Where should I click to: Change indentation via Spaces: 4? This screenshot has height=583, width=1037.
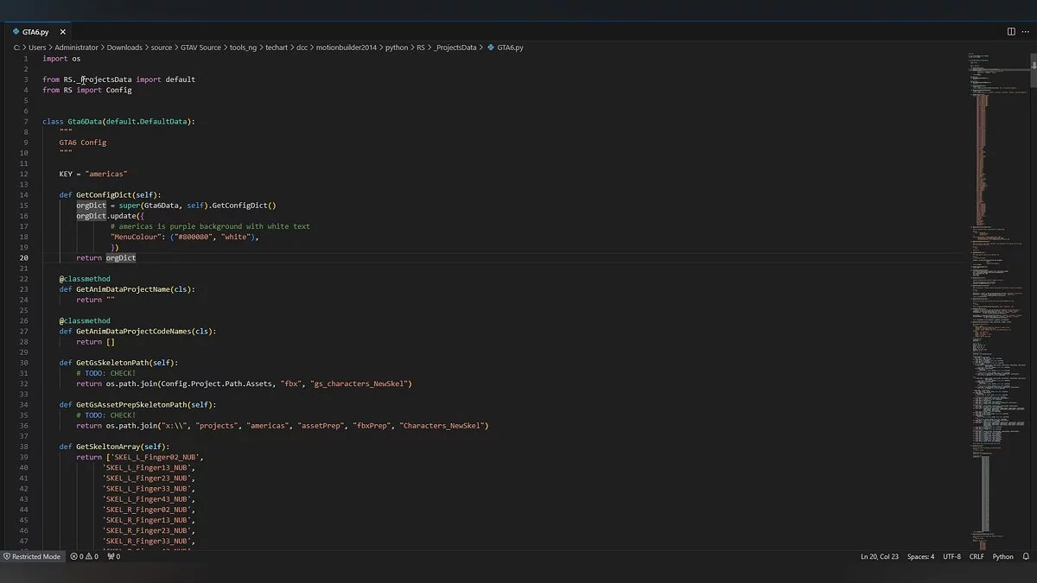click(x=920, y=556)
